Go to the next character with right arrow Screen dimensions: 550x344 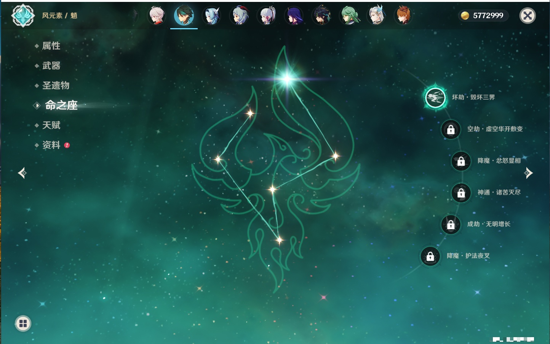(528, 173)
